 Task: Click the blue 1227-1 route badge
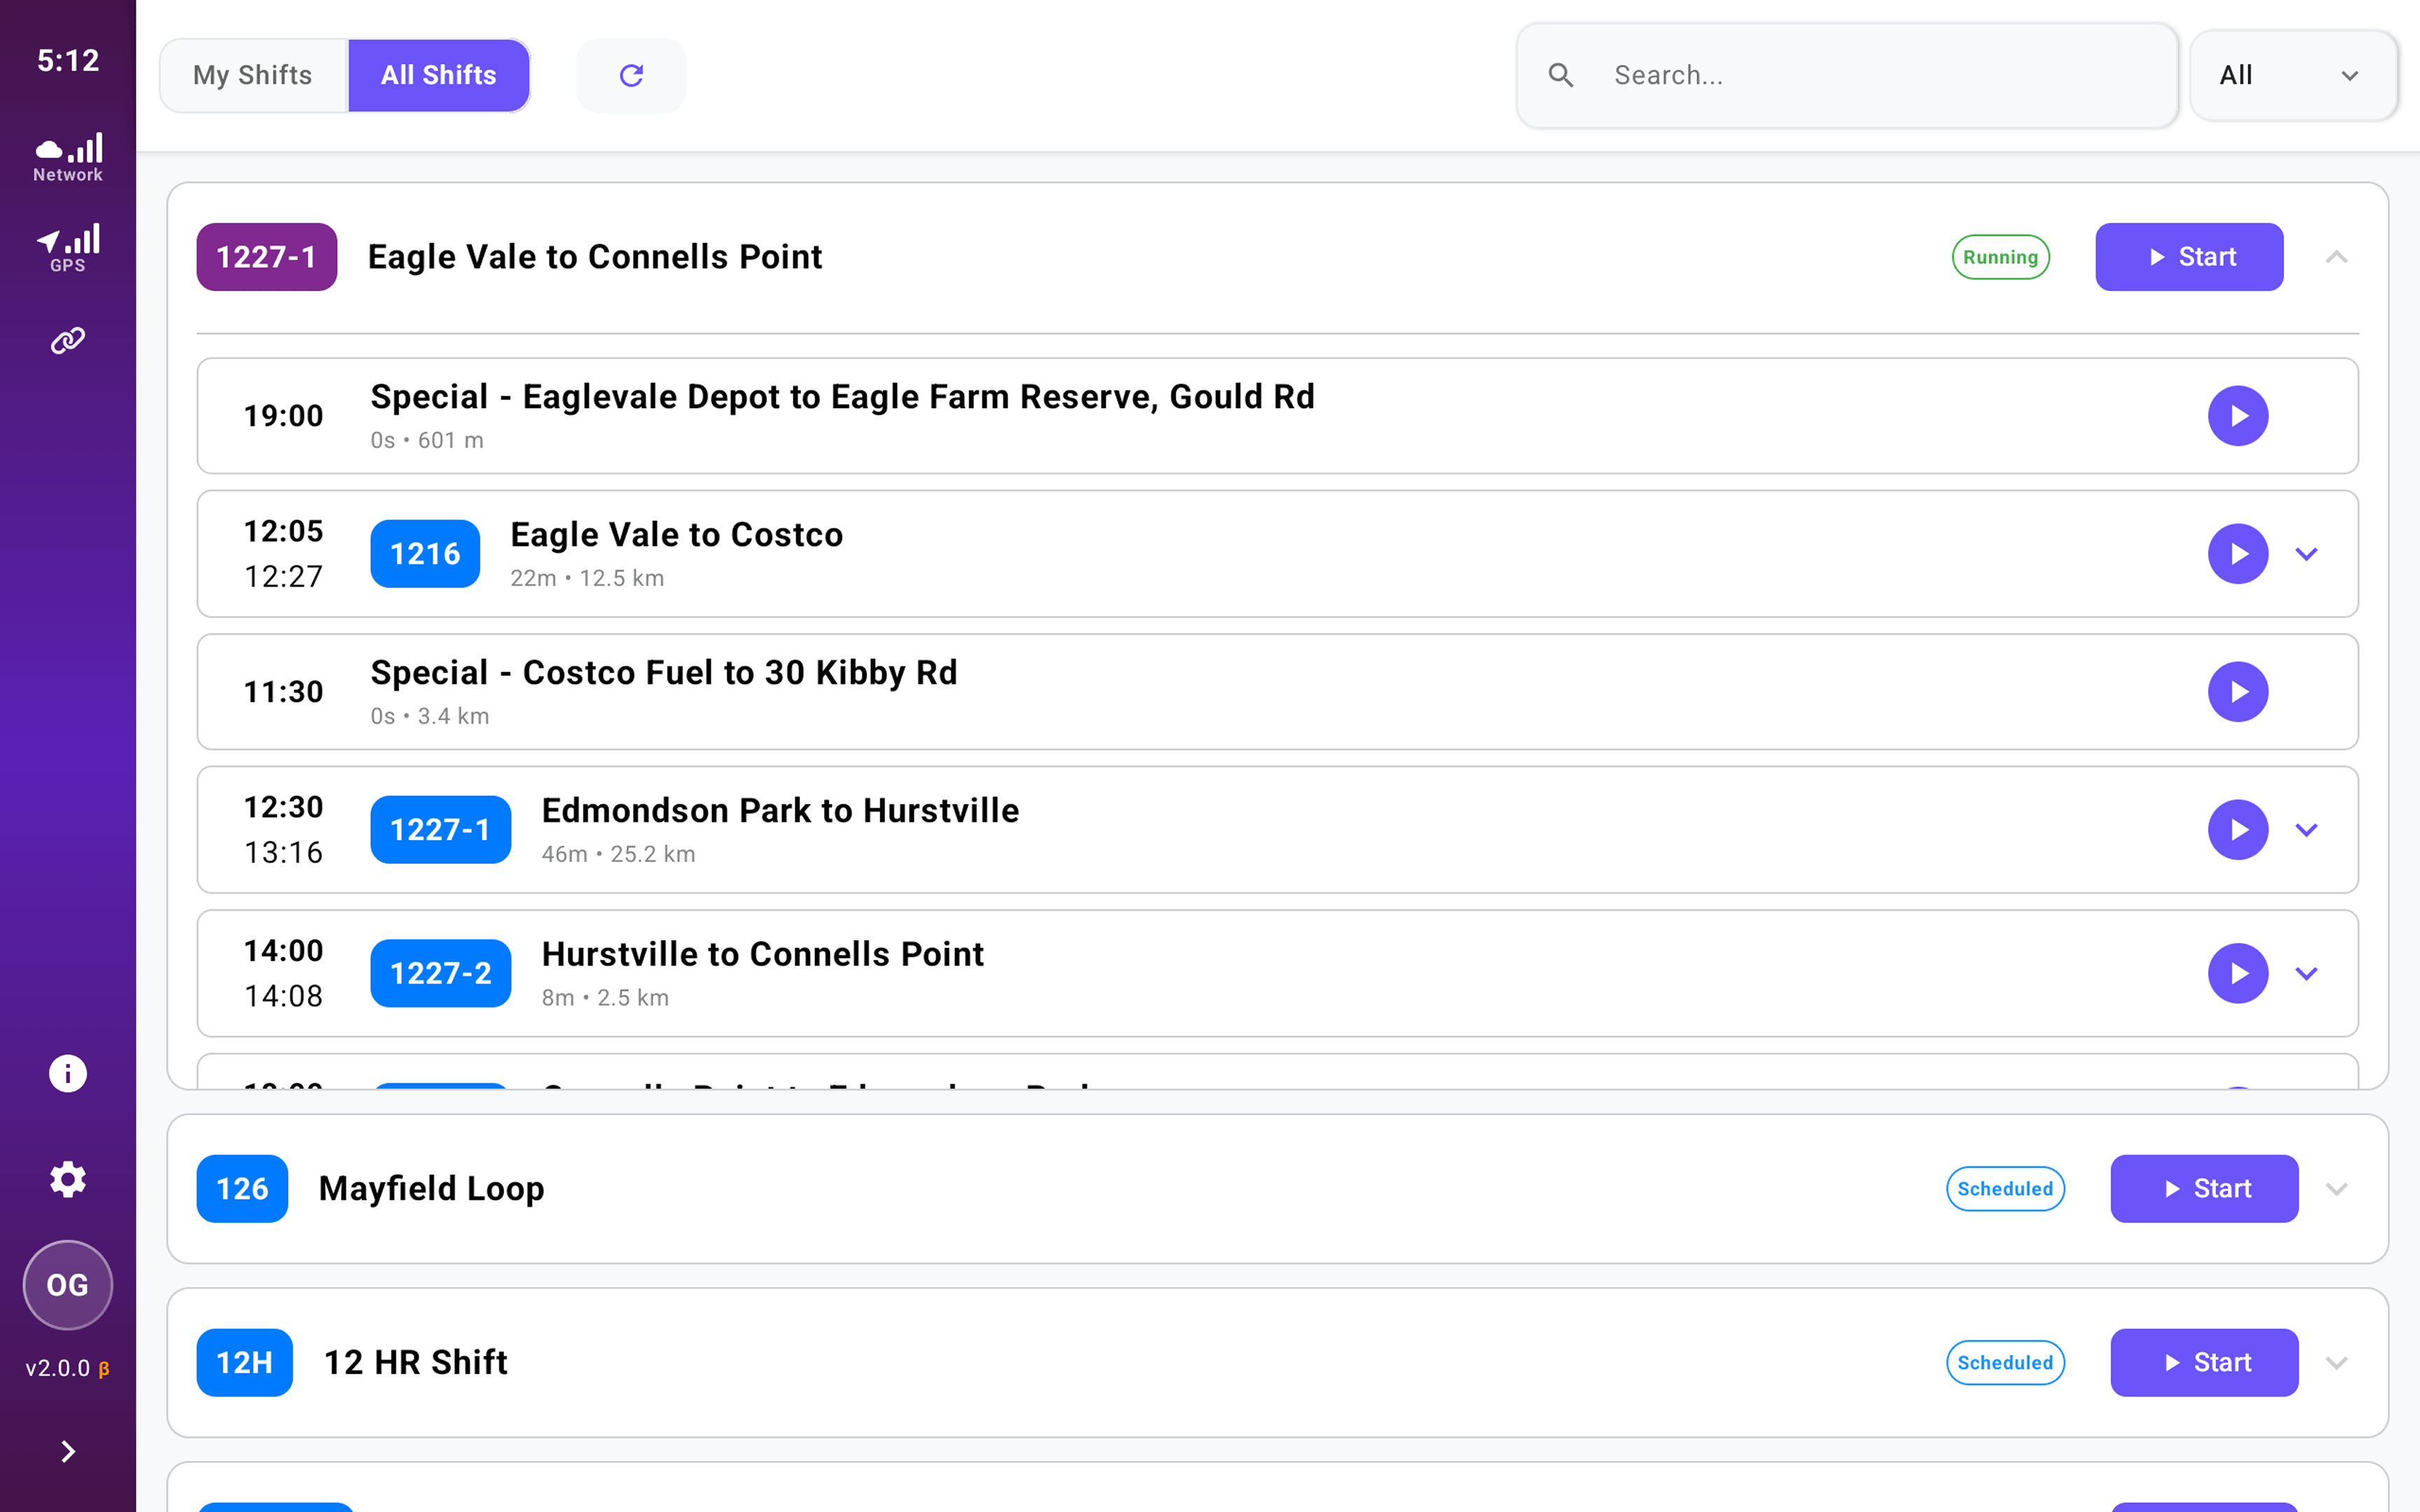click(x=441, y=830)
